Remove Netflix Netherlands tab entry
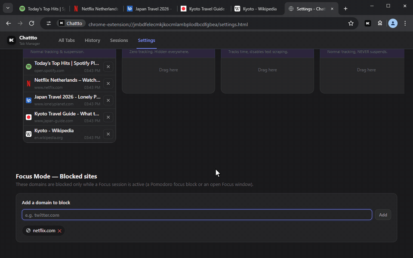413x258 pixels. pyautogui.click(x=108, y=84)
